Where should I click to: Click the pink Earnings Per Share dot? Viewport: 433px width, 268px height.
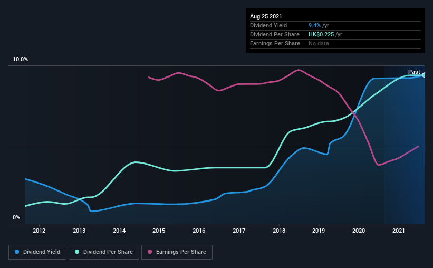[150, 252]
